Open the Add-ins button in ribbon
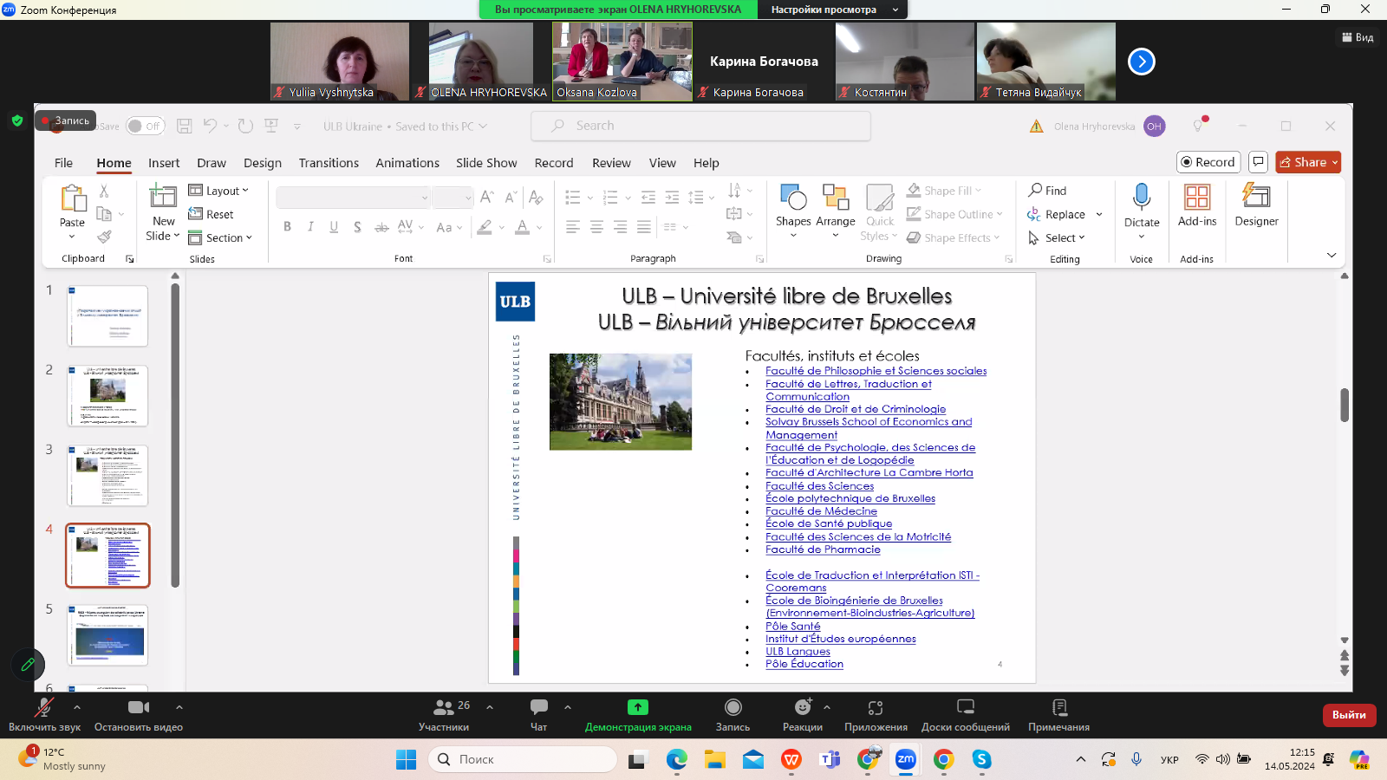The height and width of the screenshot is (780, 1387). (x=1196, y=205)
